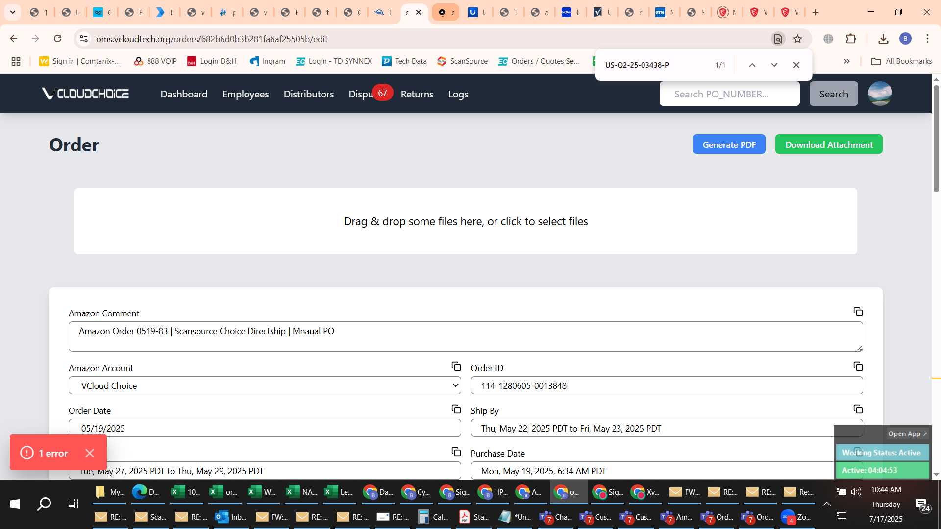This screenshot has height=529, width=941.
Task: Open browser extensions puzzle icon
Action: point(851,39)
